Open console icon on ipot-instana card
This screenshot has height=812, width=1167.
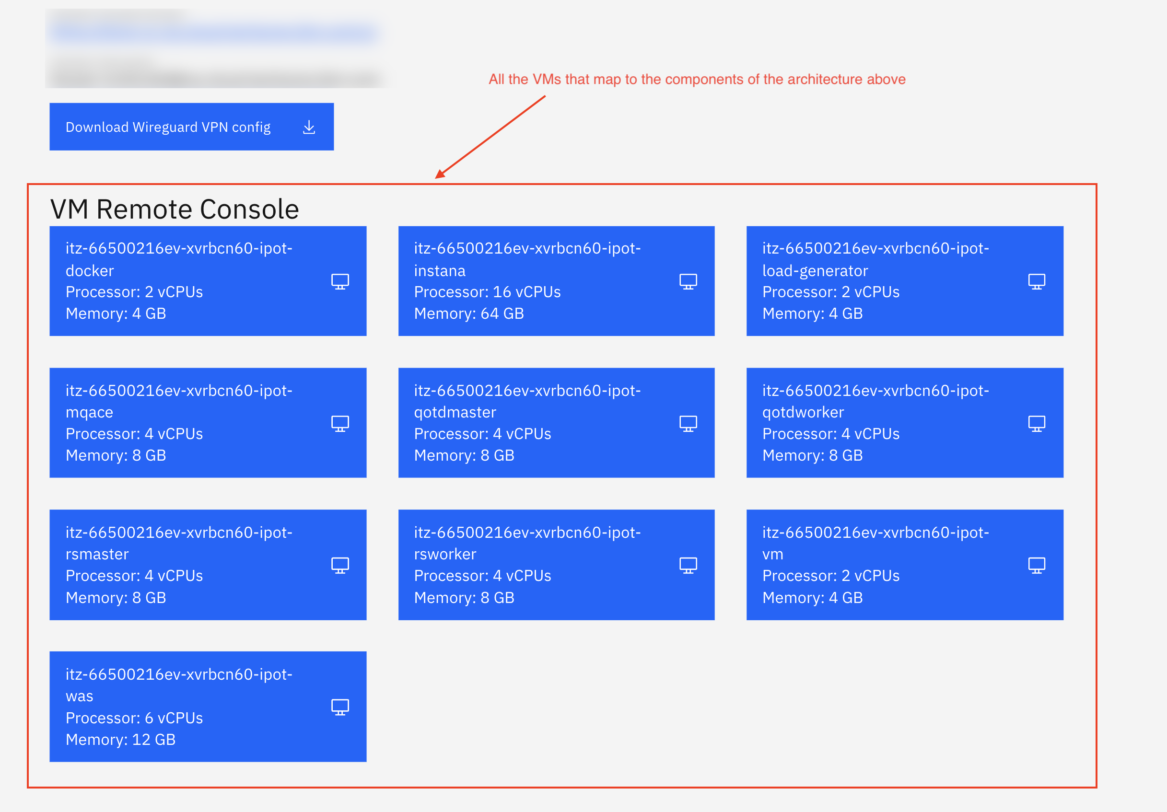pyautogui.click(x=688, y=281)
